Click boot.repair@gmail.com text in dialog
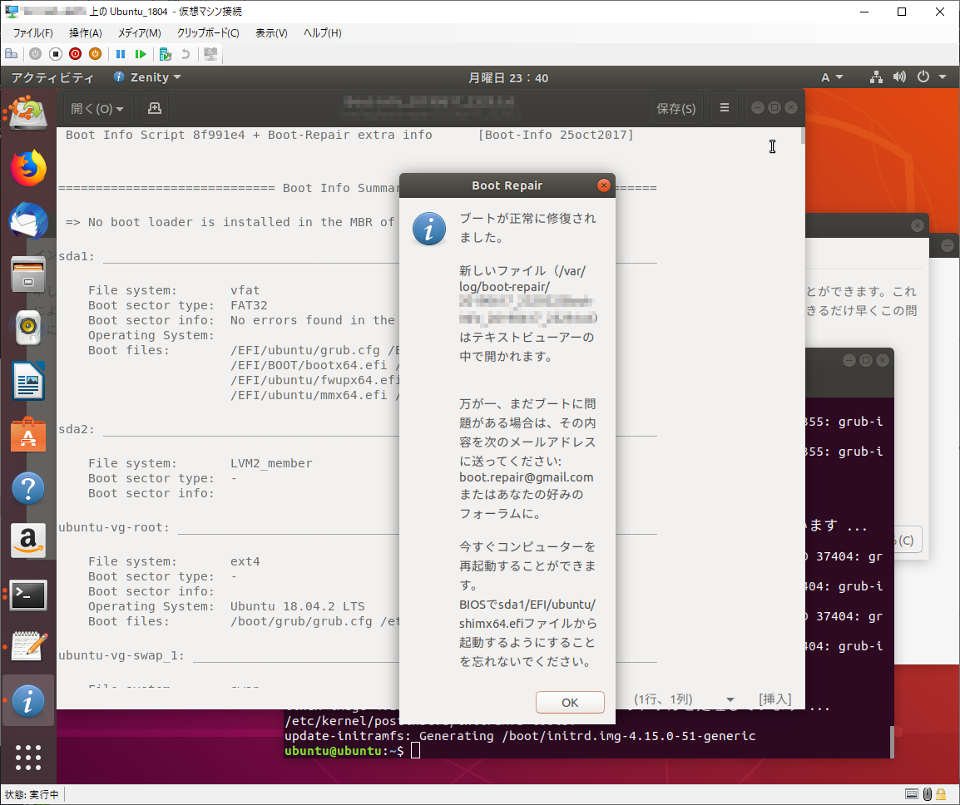 [526, 477]
